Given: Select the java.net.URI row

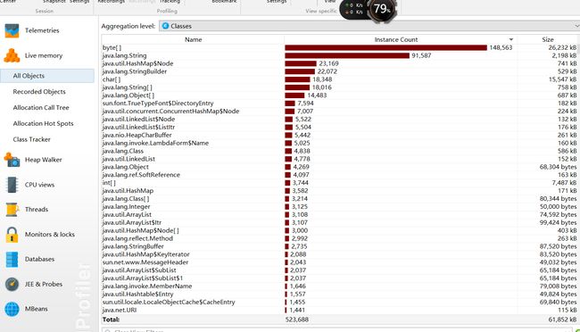Looking at the screenshot, I should pyautogui.click(x=340, y=311).
